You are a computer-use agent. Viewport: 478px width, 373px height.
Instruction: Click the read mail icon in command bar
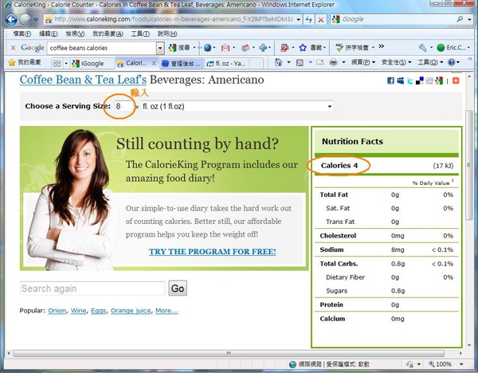coord(319,62)
